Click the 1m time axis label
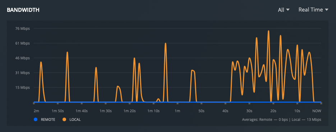Screen dimensions: 336x132 [x=177, y=111]
